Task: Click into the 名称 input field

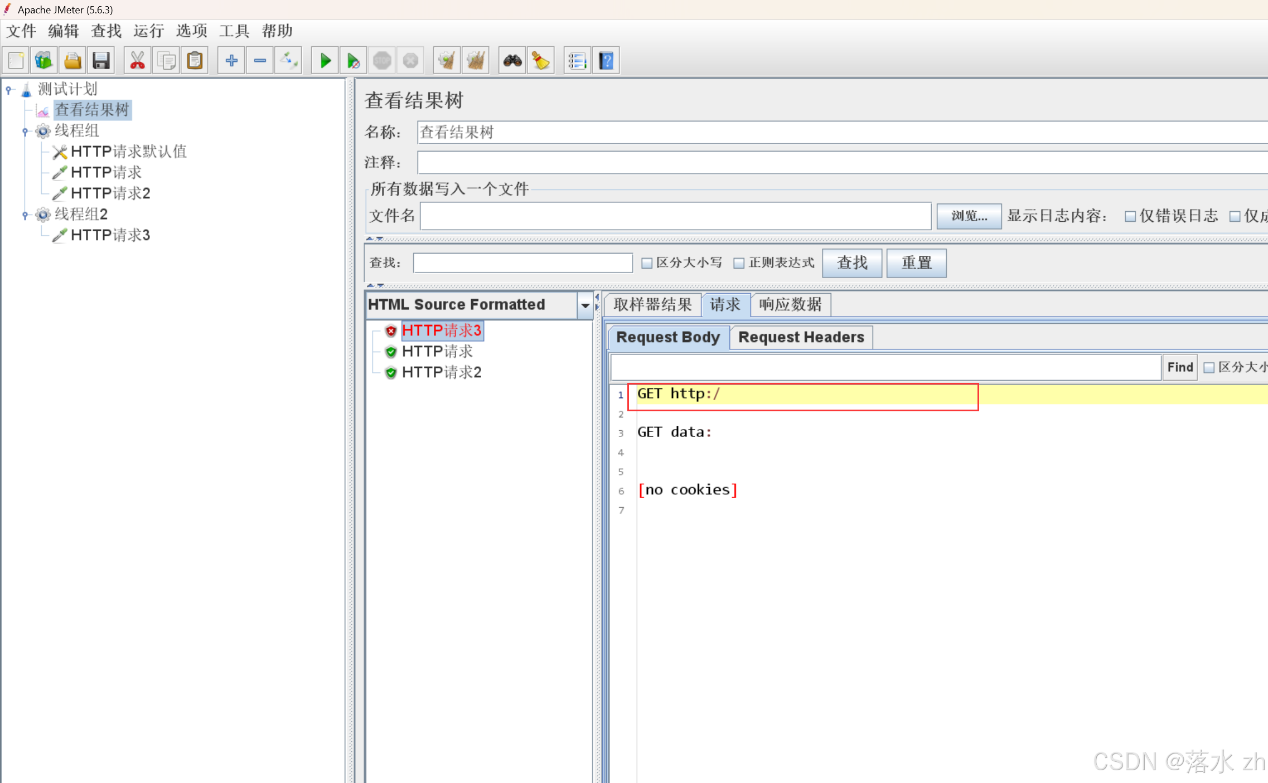Action: point(842,133)
